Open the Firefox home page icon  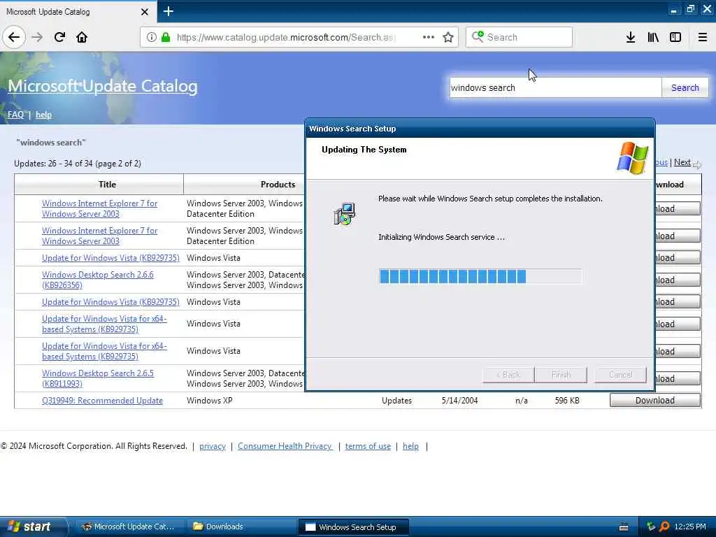(x=82, y=37)
